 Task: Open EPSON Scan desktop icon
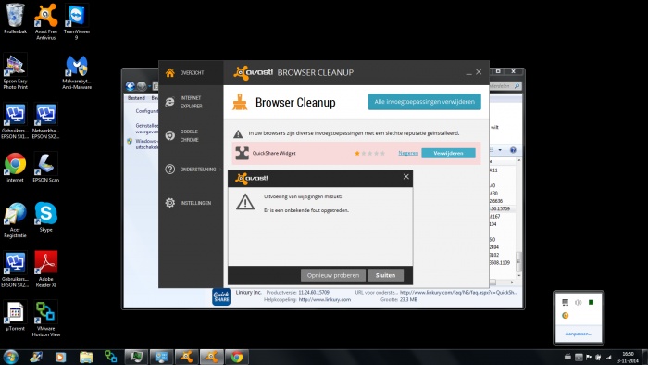point(46,168)
